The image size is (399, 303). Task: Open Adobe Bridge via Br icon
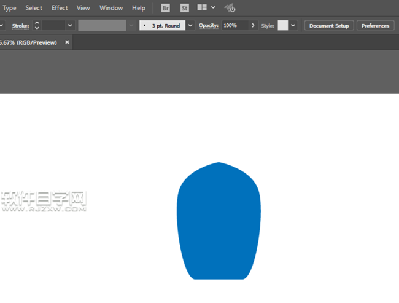[165, 8]
